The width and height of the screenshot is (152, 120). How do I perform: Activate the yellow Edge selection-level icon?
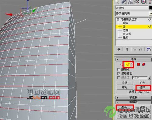tap(128, 64)
